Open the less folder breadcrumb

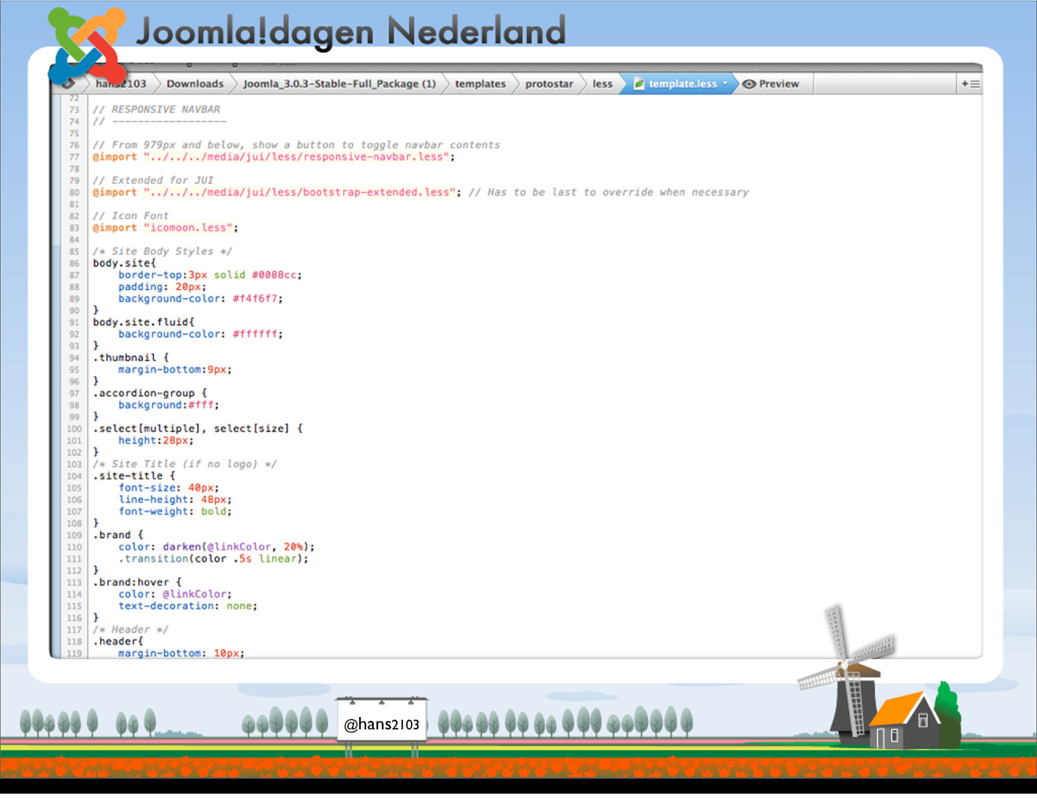pyautogui.click(x=602, y=84)
